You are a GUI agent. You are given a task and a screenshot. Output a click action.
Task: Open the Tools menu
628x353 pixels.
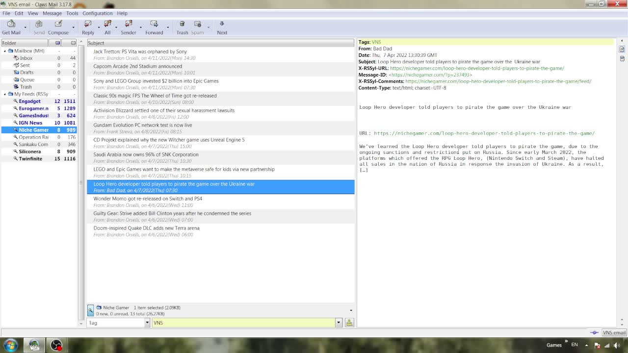point(72,13)
